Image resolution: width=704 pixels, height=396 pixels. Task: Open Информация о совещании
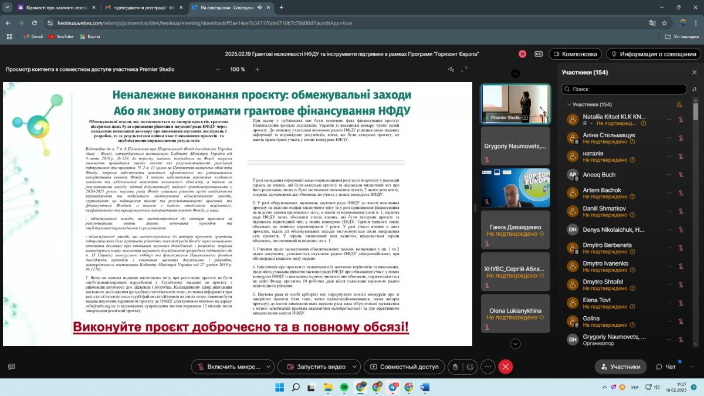tap(653, 54)
